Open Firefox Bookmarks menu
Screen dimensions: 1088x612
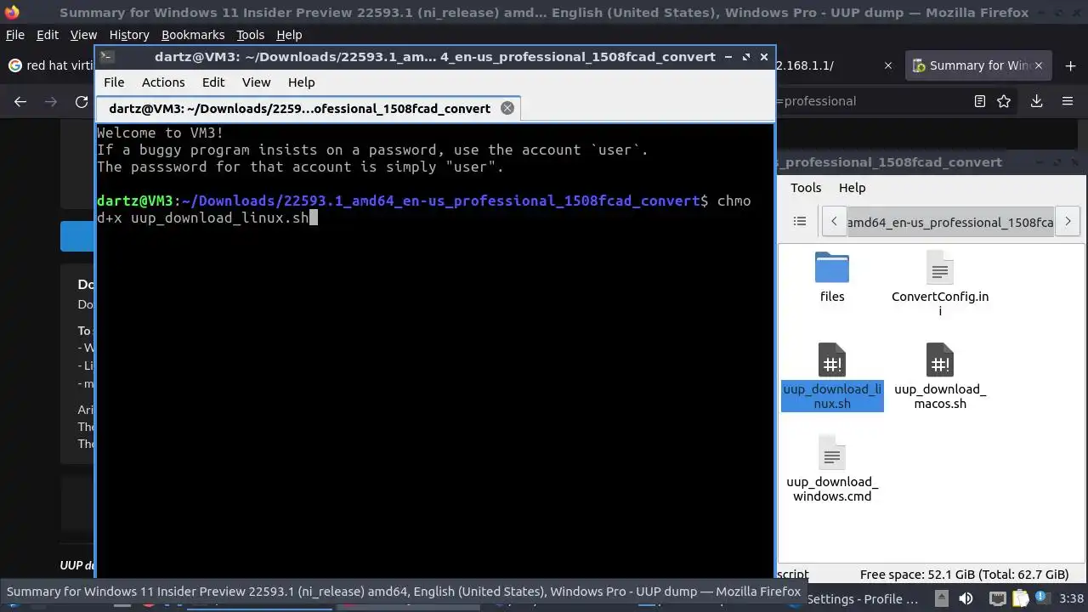tap(193, 35)
